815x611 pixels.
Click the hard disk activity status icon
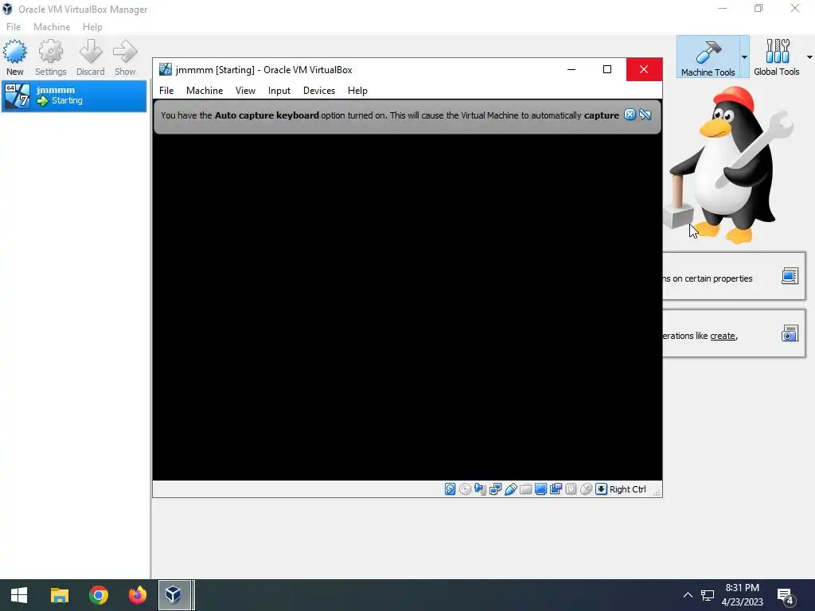point(450,489)
